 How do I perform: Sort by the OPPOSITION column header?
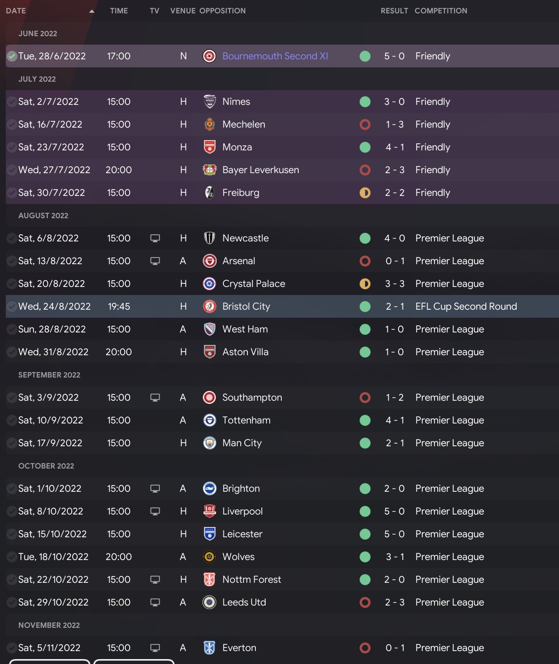pos(222,11)
